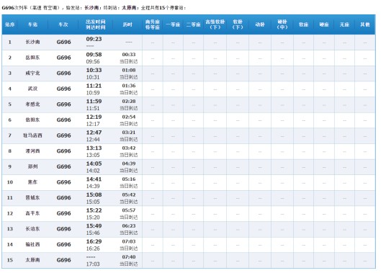
Task: Click duration 03:21
Action: (129, 133)
